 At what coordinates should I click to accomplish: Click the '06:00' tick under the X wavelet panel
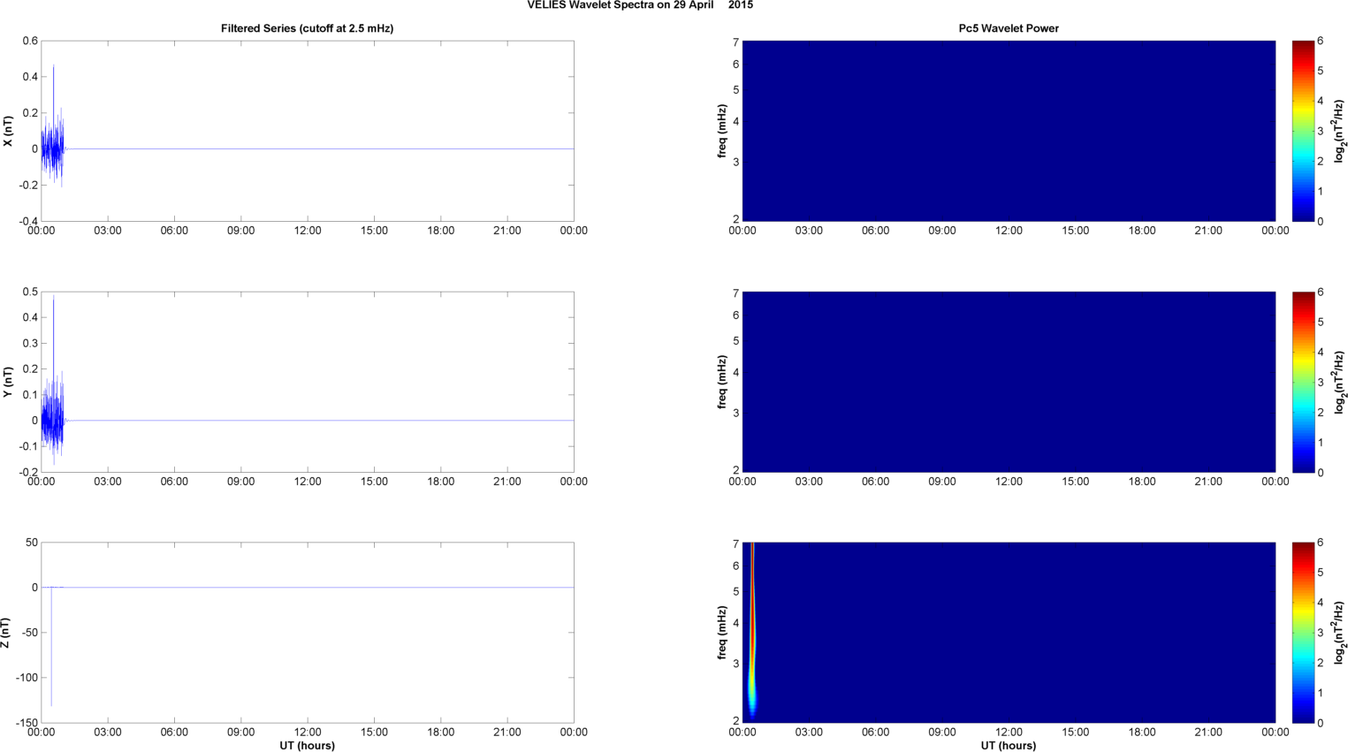tap(875, 231)
